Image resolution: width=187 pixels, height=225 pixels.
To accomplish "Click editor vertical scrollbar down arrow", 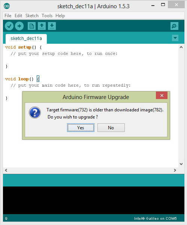I will pos(181,164).
